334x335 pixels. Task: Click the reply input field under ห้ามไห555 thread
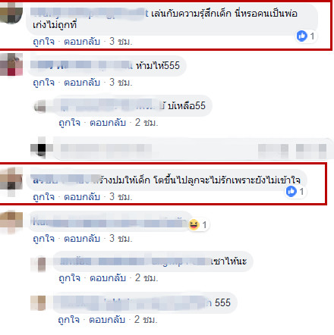pyautogui.click(x=194, y=149)
